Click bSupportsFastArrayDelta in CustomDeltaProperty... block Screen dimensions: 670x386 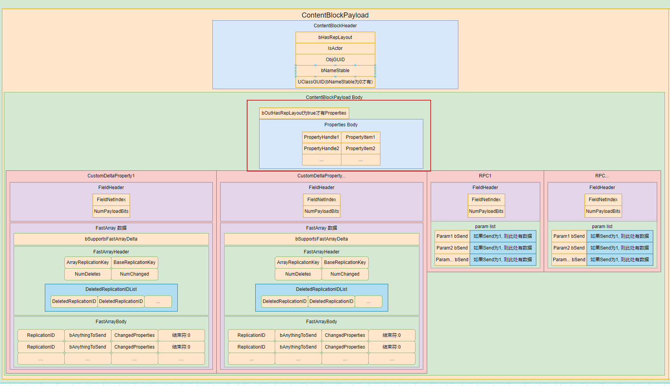pos(322,239)
